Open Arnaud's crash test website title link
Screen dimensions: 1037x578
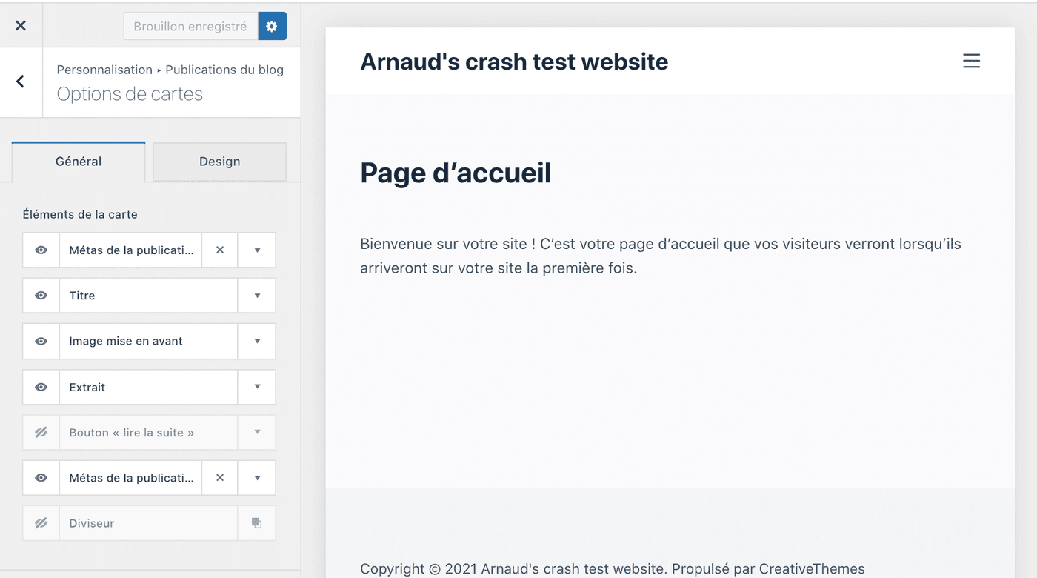pyautogui.click(x=514, y=62)
